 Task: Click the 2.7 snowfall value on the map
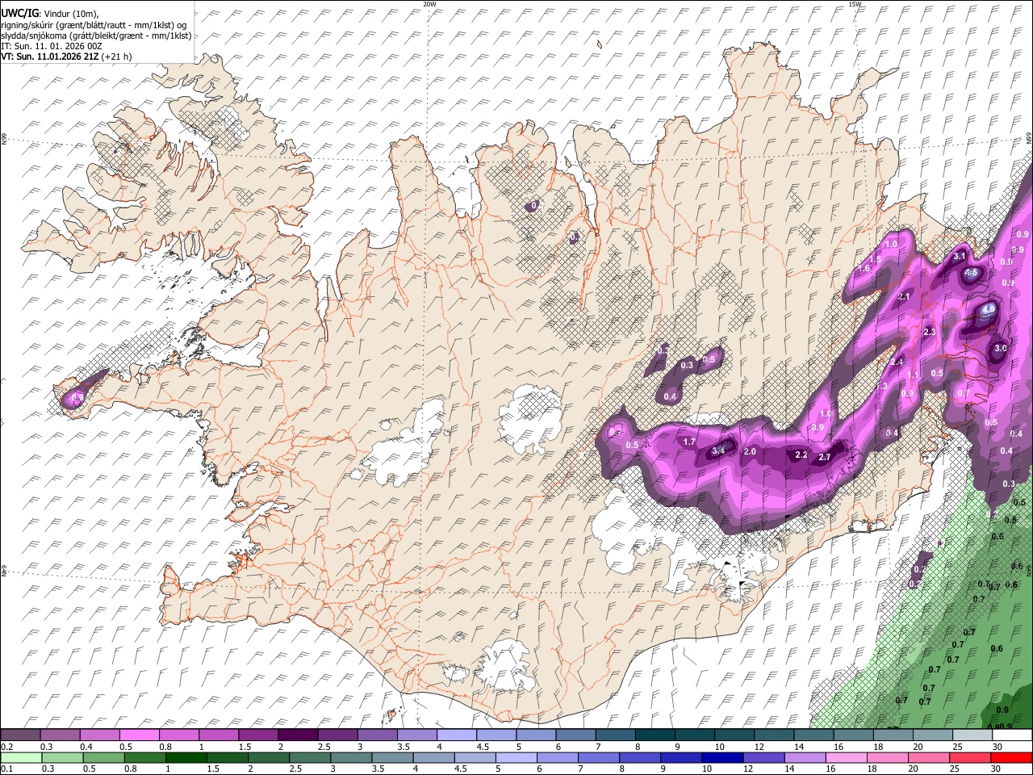coord(825,457)
